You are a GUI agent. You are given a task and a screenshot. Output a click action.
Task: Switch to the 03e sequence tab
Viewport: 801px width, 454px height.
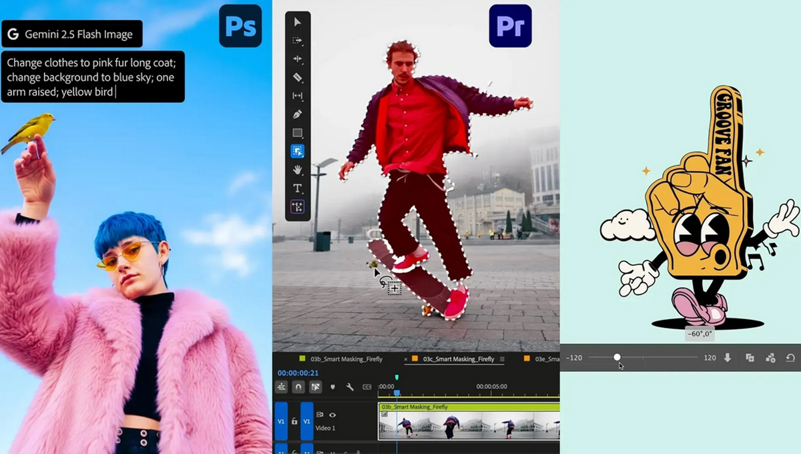coord(546,359)
